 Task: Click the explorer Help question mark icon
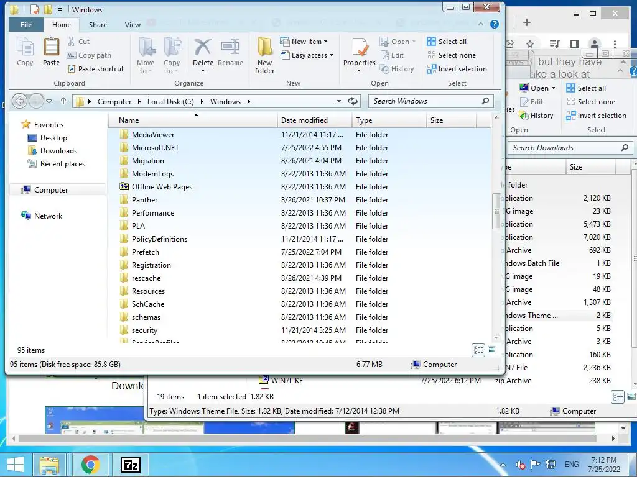495,24
